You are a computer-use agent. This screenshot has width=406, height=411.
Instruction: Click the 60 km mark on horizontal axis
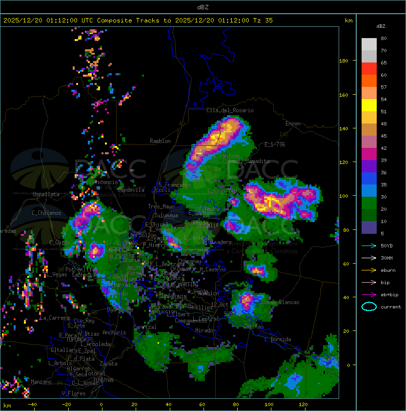coord(202,405)
